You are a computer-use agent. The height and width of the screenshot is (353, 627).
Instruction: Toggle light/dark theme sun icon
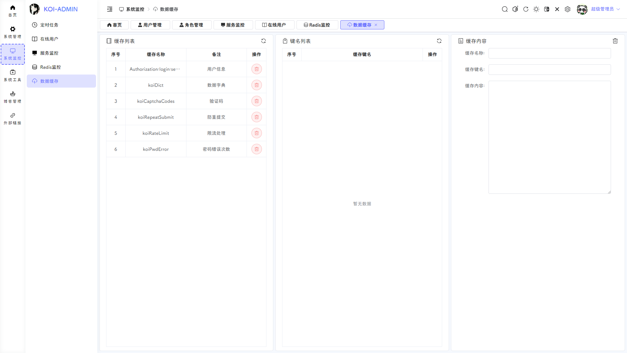tap(536, 9)
